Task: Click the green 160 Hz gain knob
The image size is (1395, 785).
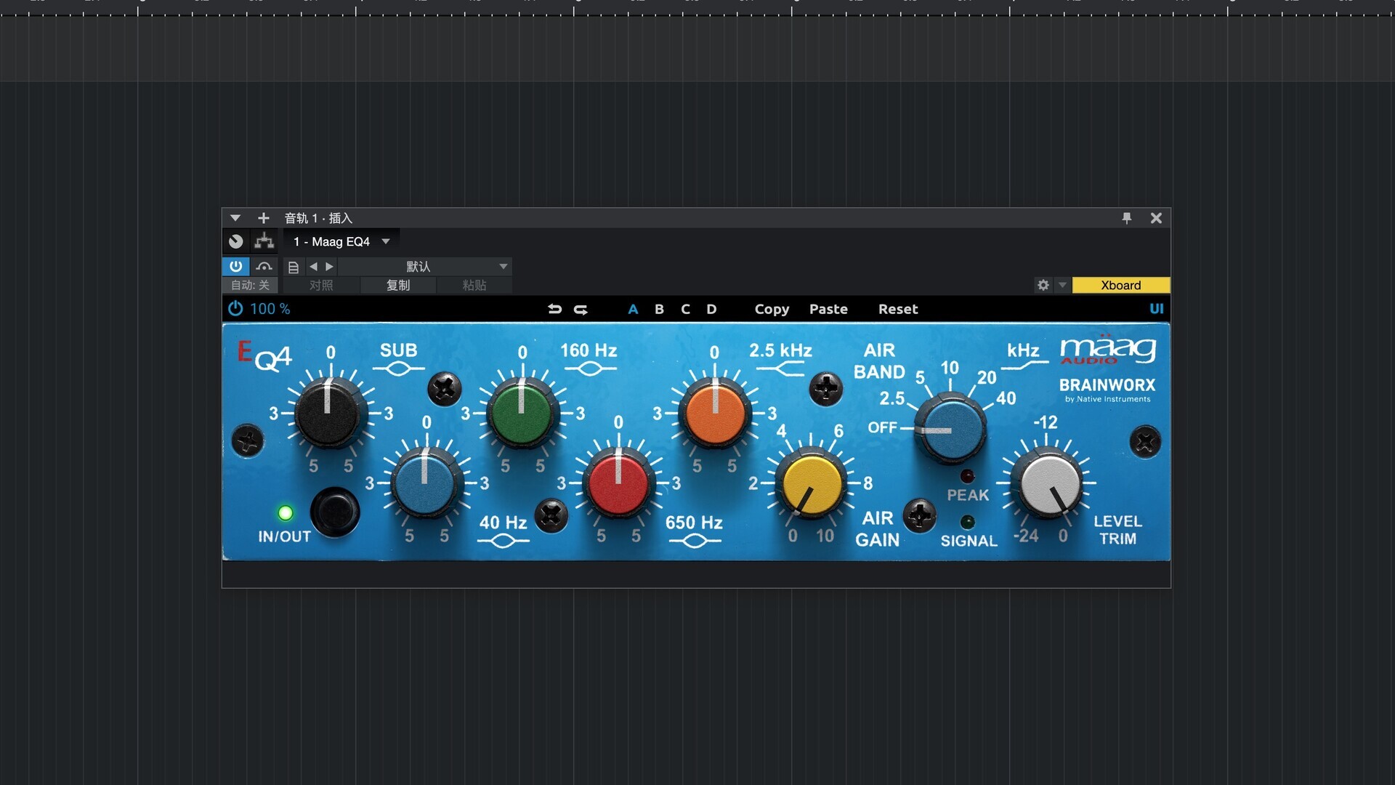Action: [x=521, y=414]
